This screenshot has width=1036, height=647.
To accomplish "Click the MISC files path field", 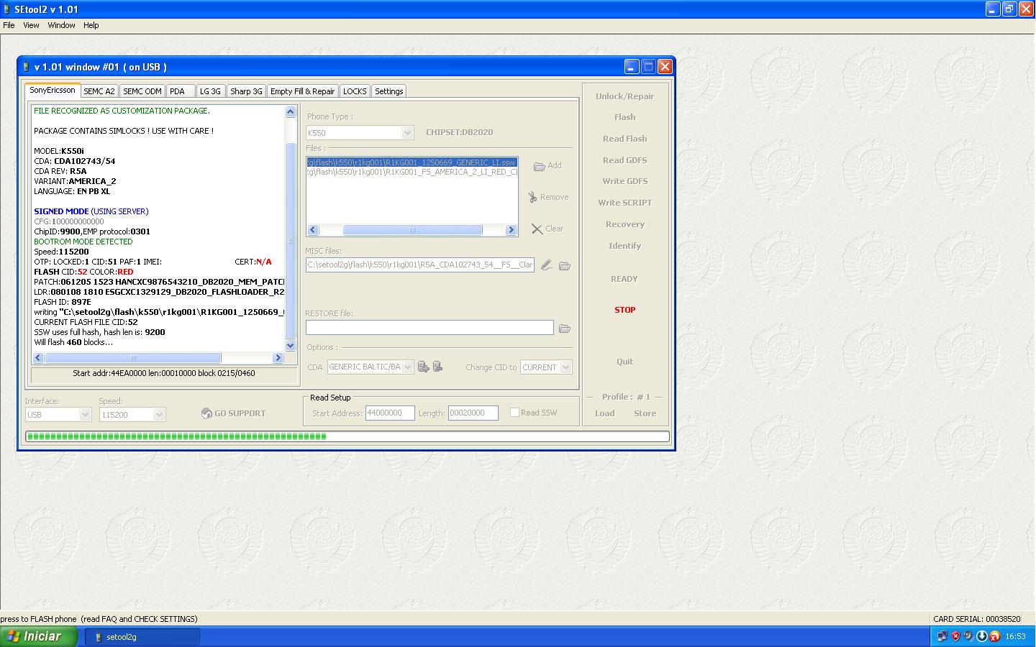I will pos(420,265).
